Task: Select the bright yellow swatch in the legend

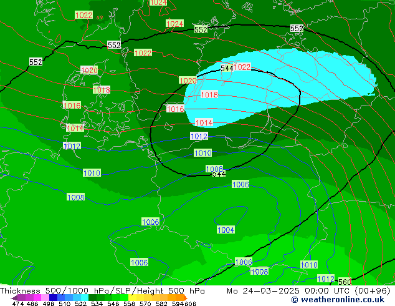Action: [x=133, y=297]
